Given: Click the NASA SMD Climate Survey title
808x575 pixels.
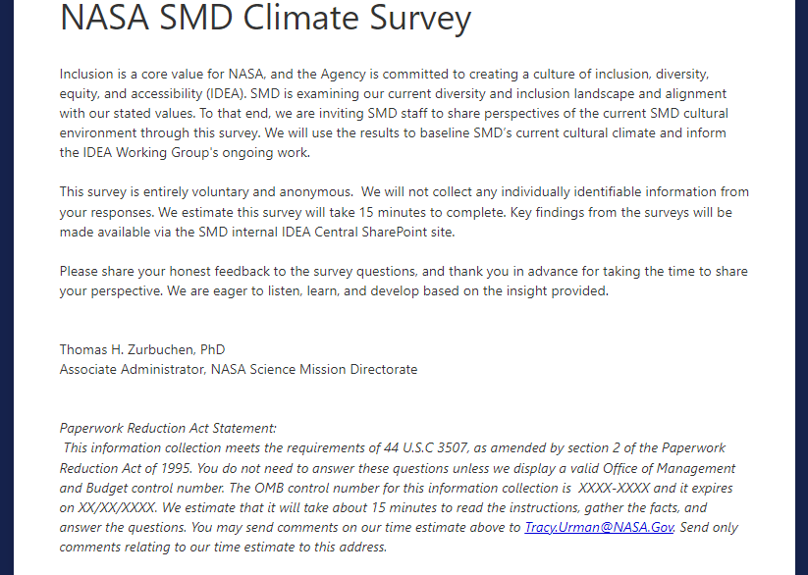Looking at the screenshot, I should coord(266,19).
